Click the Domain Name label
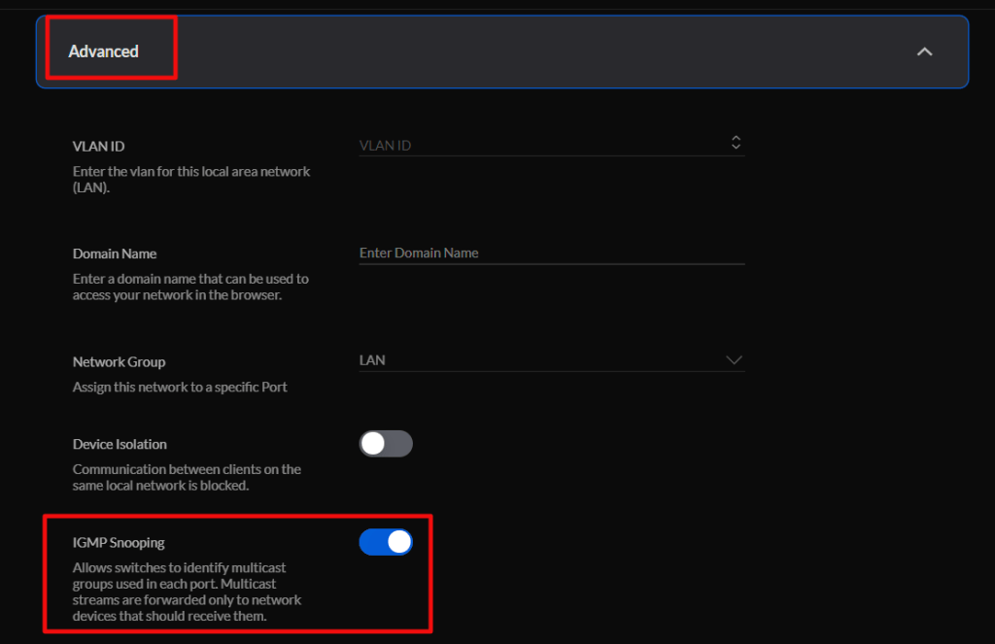This screenshot has height=644, width=995. (115, 254)
